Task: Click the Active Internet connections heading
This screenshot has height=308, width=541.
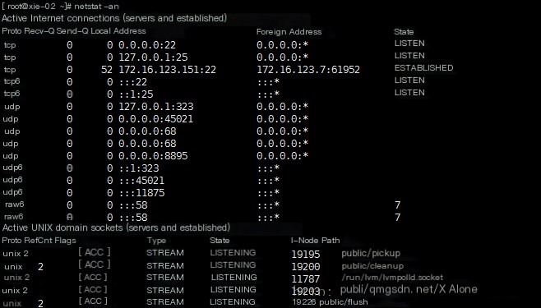Action: tap(114, 18)
